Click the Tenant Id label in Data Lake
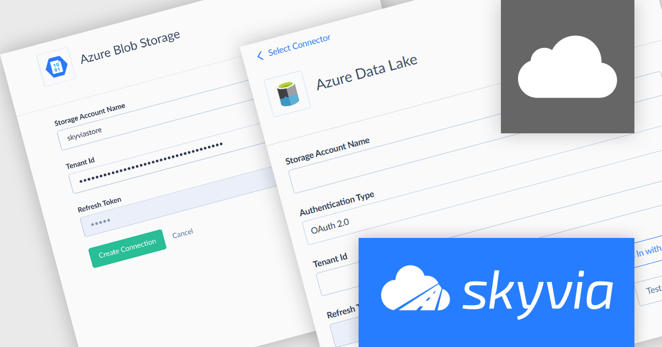 330,259
